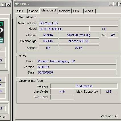Click the maximize button of left window

pyautogui.click(x=3, y=5)
